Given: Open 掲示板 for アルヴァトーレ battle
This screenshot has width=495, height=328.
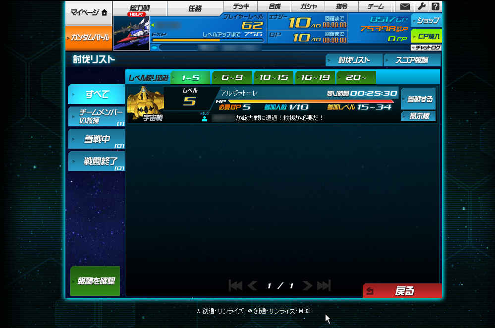Looking at the screenshot, I should (418, 116).
